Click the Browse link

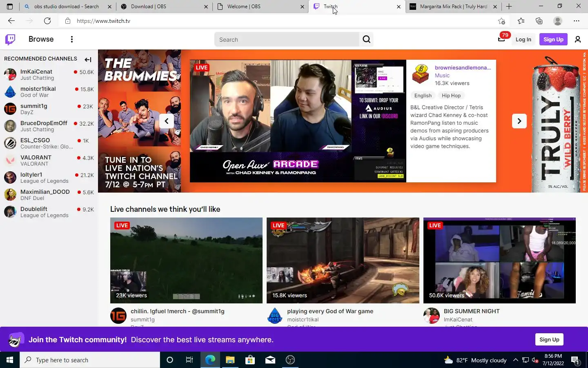point(41,39)
